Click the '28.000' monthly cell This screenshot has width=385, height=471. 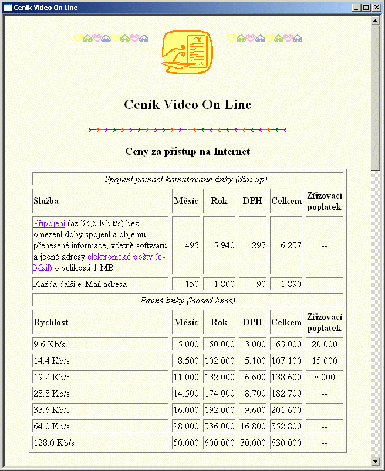tap(186, 426)
